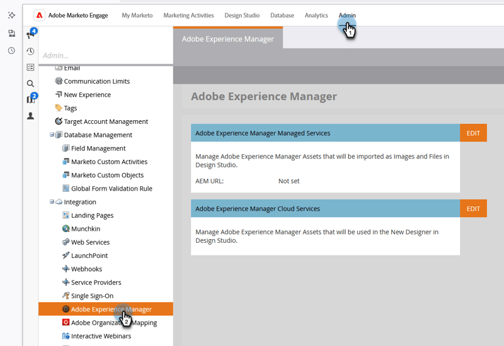The height and width of the screenshot is (346, 504).
Task: Click the Adobe Marketo Engage logo icon
Action: (39, 15)
